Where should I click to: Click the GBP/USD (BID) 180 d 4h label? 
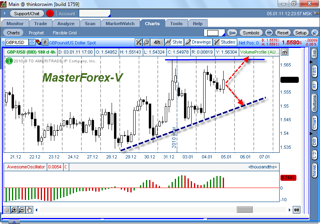pos(31,52)
